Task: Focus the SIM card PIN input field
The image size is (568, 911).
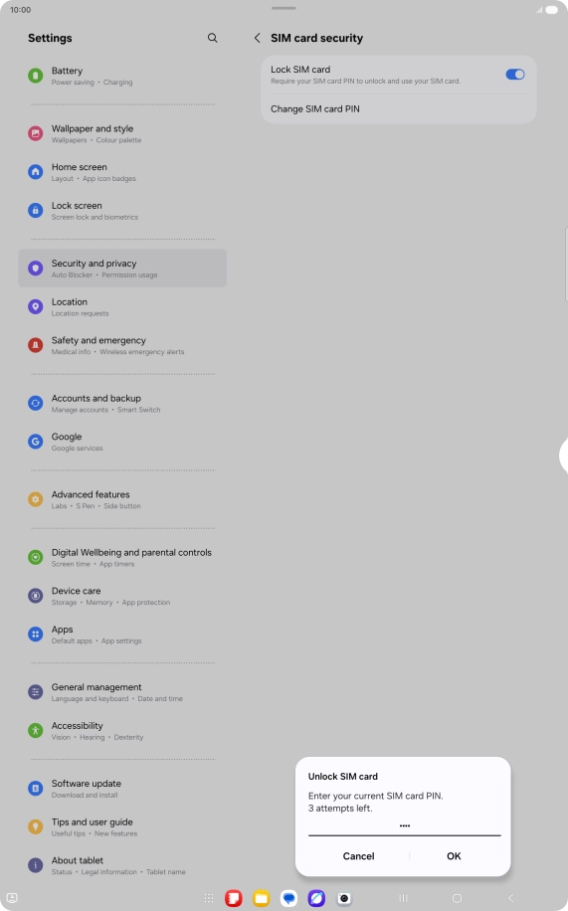Action: [405, 826]
